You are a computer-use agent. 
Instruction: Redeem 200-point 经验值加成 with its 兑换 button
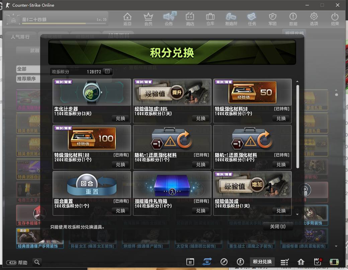[x=281, y=211]
